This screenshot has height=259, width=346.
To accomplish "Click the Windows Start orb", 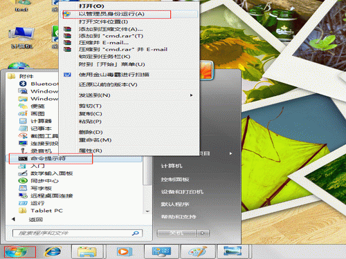I will [x=16, y=251].
